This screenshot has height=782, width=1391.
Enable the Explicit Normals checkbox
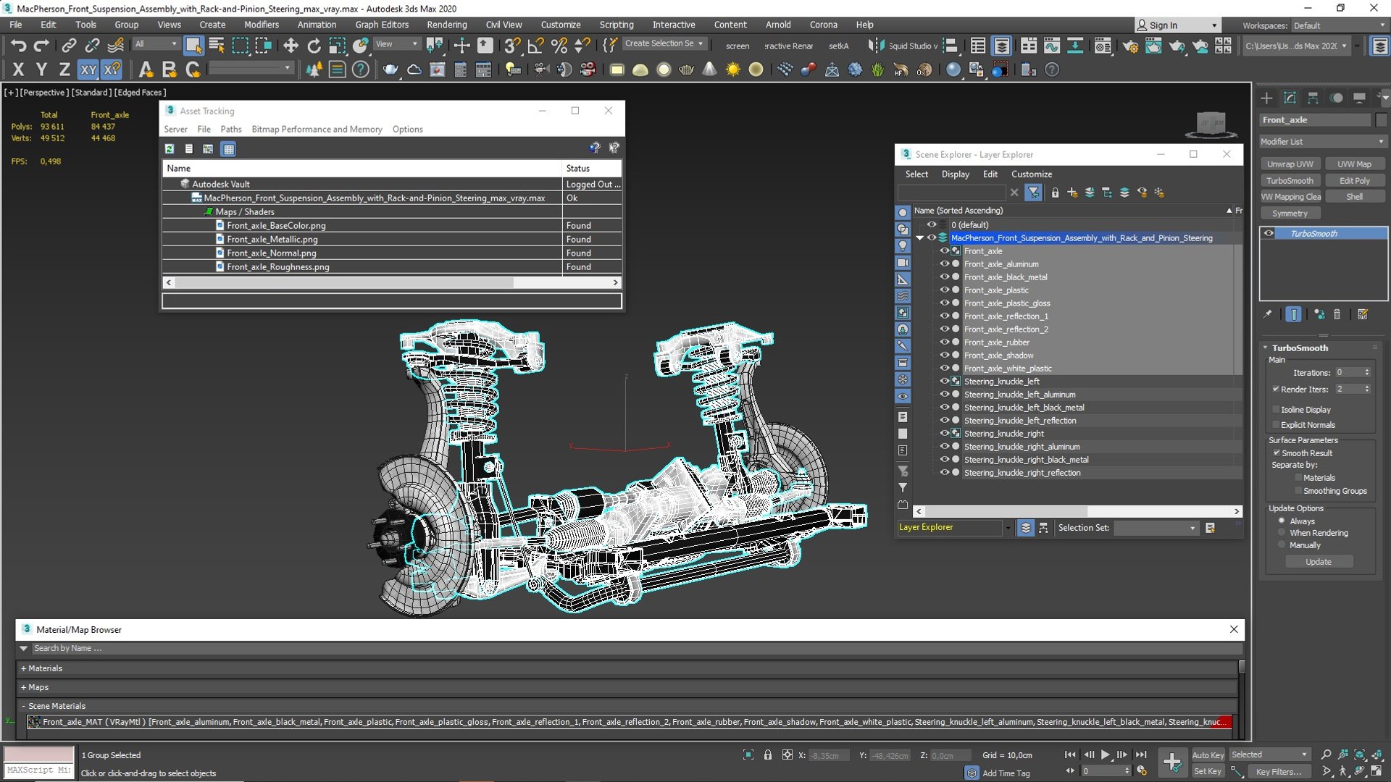tap(1277, 424)
